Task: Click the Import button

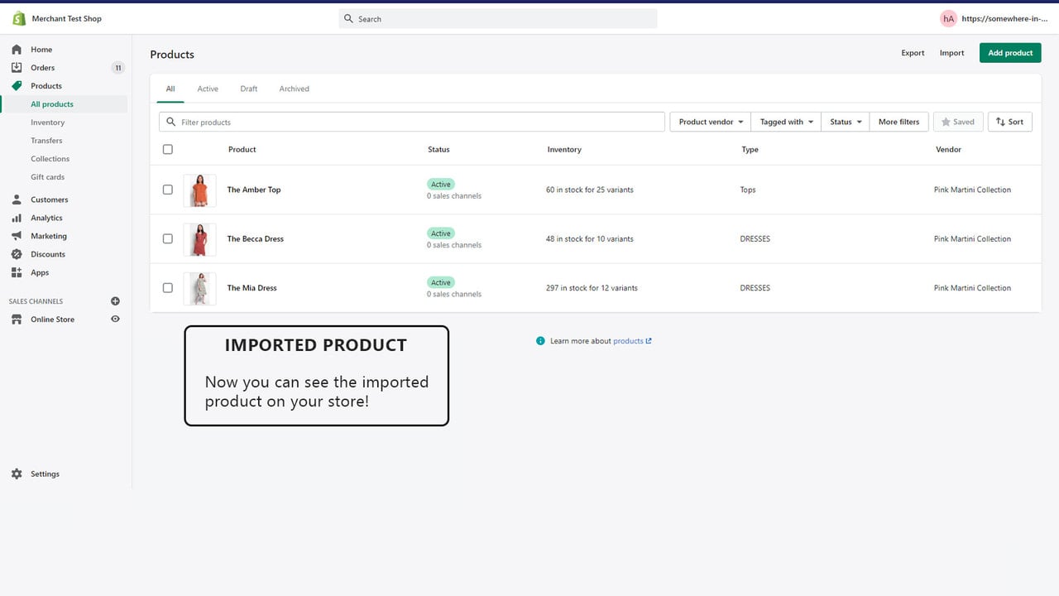Action: (x=951, y=53)
